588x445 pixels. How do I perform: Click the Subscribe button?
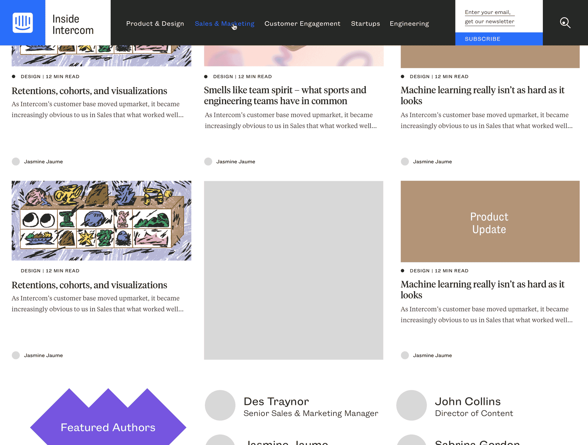click(499, 39)
